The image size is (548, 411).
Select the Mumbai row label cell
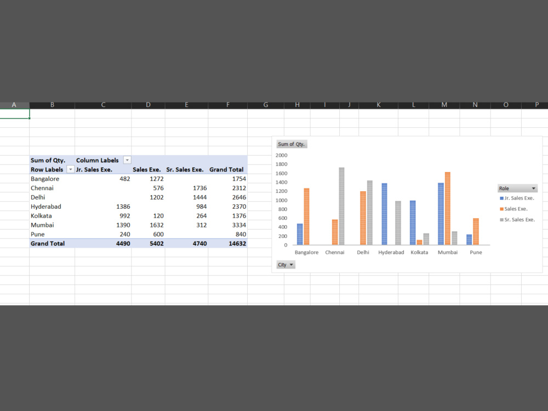click(x=52, y=225)
